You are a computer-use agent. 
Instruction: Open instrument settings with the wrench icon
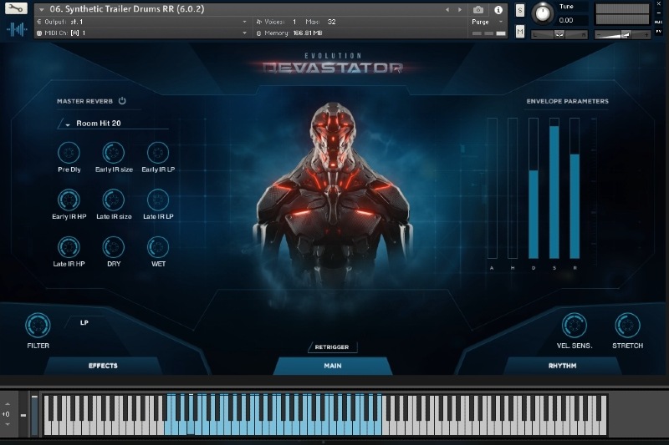point(17,9)
